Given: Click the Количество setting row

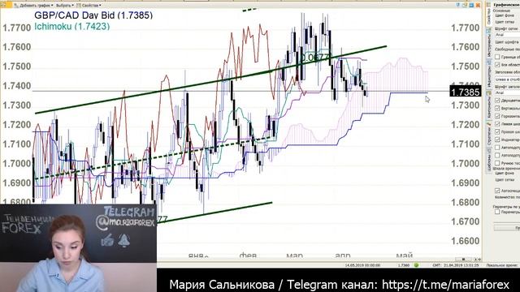Looking at the screenshot, I should (507, 197).
